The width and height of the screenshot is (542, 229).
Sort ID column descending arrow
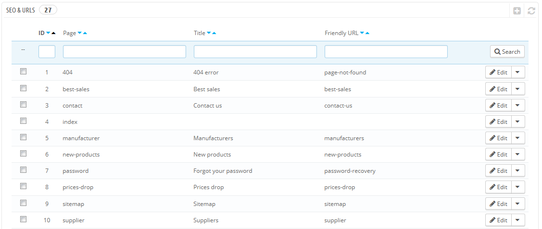[x=48, y=33]
